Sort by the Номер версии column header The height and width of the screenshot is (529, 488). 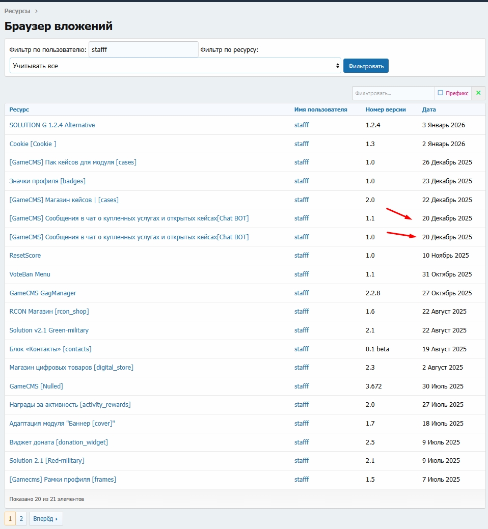click(386, 109)
